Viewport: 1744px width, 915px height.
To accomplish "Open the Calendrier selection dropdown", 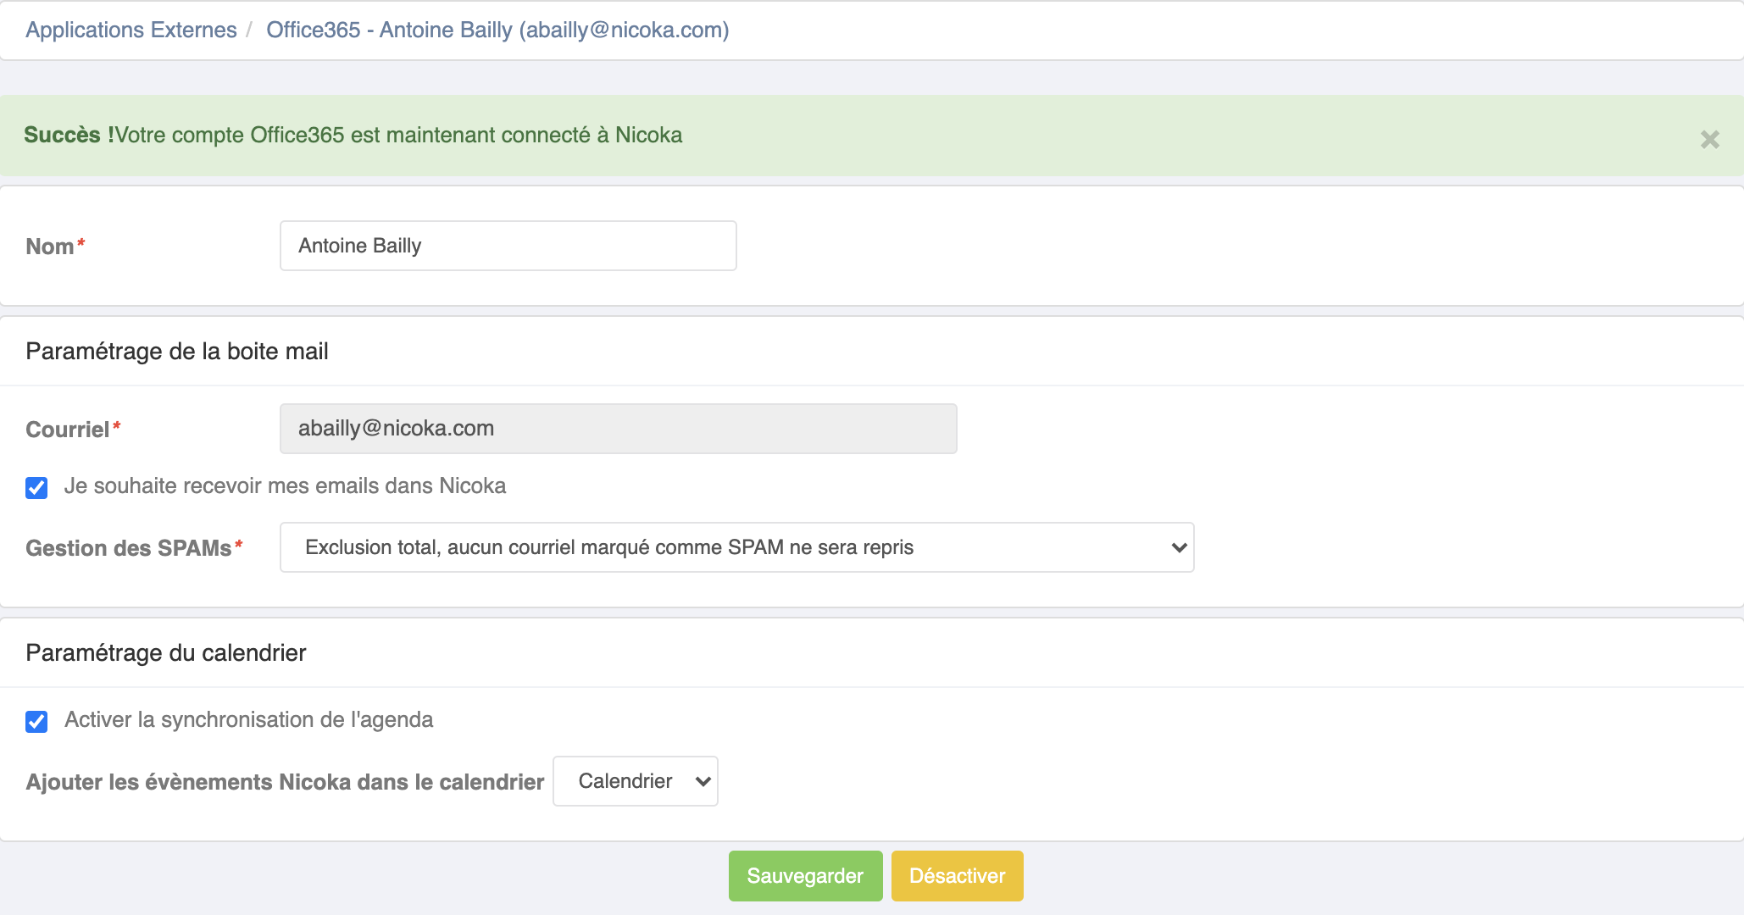I will coord(636,781).
